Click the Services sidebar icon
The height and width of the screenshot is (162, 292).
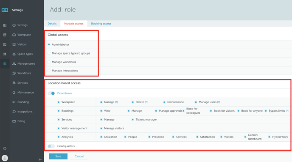(x=14, y=83)
